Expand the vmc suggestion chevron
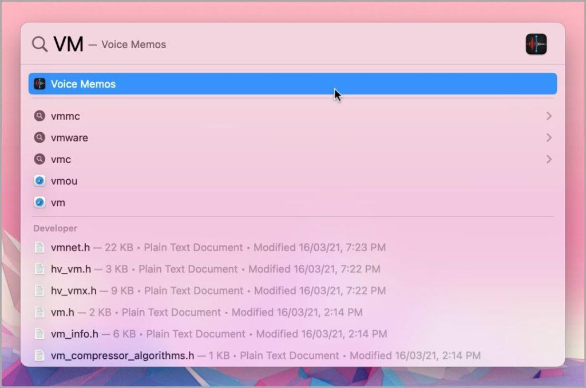 pos(549,159)
